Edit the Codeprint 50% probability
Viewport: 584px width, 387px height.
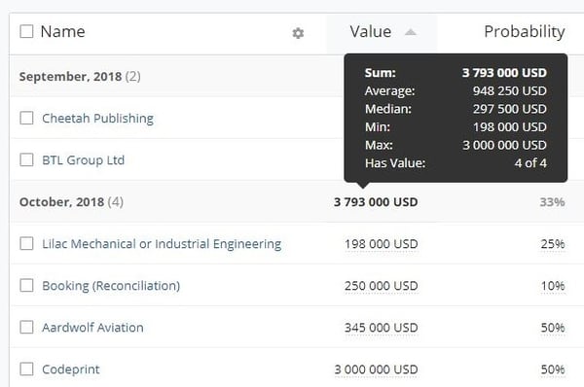click(553, 369)
